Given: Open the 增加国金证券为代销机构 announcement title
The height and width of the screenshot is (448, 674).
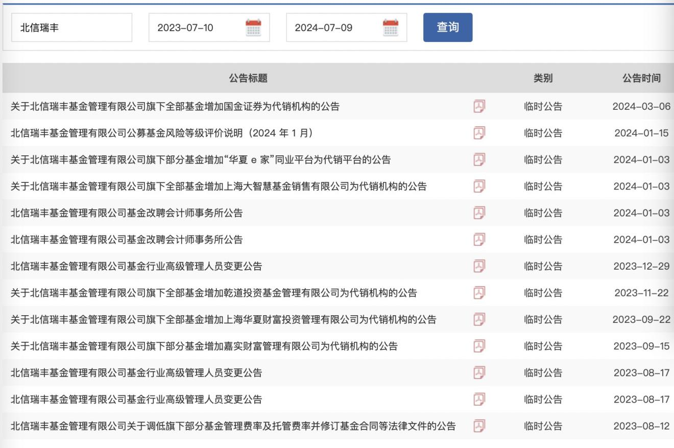Looking at the screenshot, I should point(175,106).
